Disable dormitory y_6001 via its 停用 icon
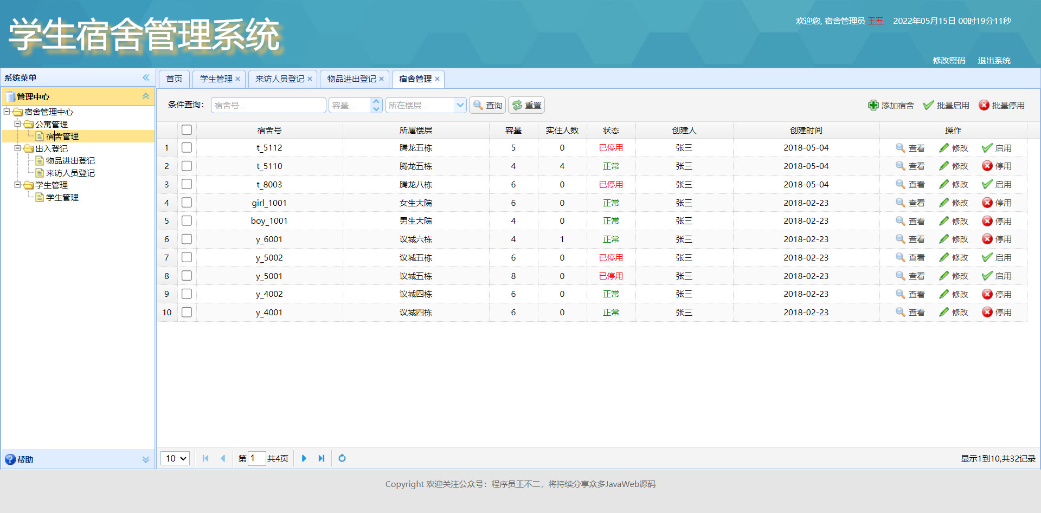The height and width of the screenshot is (513, 1041). [987, 239]
